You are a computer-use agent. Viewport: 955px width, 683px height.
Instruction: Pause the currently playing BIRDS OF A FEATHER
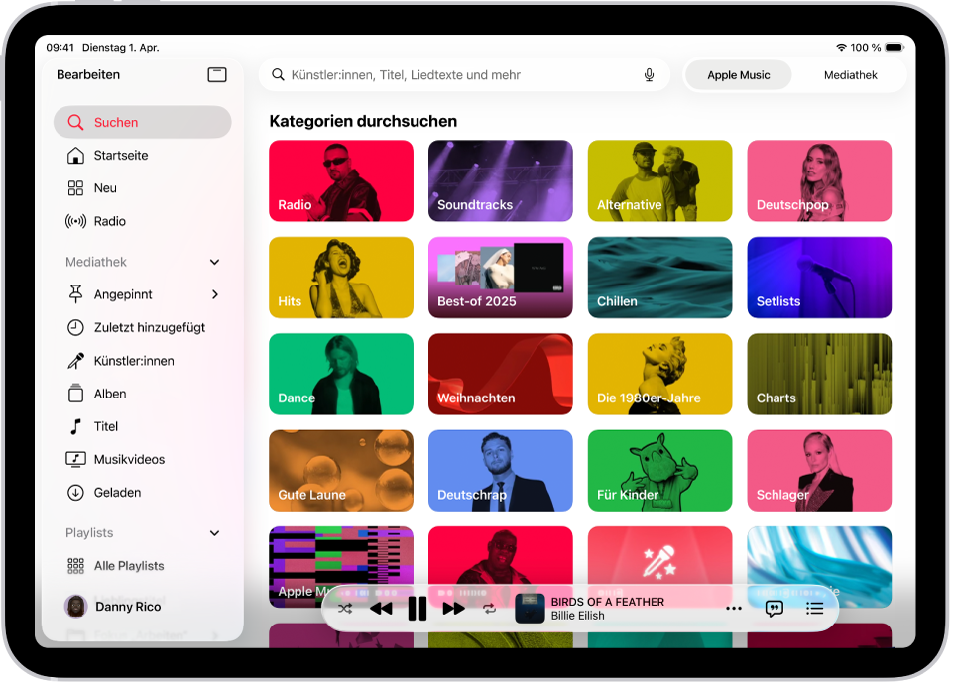(x=418, y=609)
